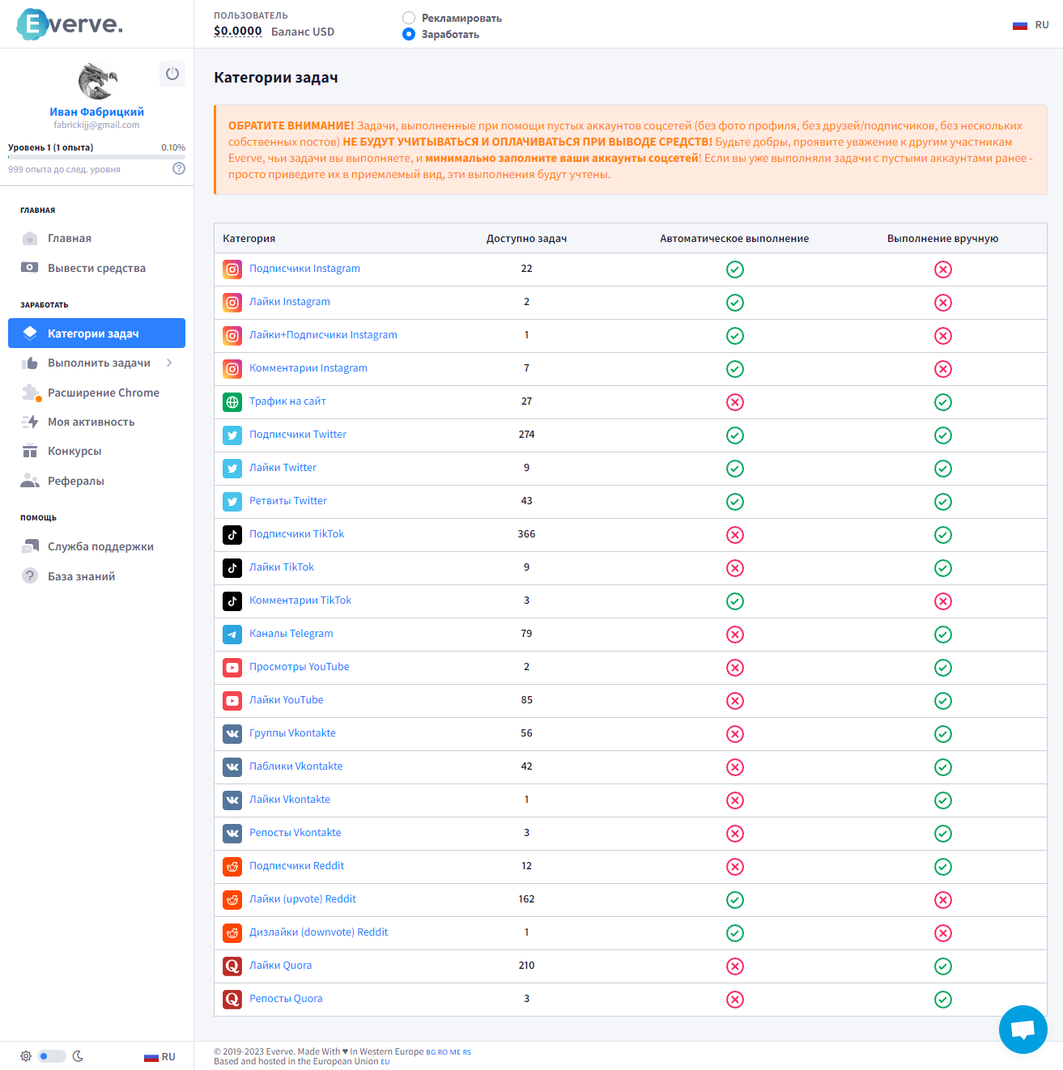Open Рефералы menu item
Viewport: 1063px width, 1070px height.
pos(96,481)
